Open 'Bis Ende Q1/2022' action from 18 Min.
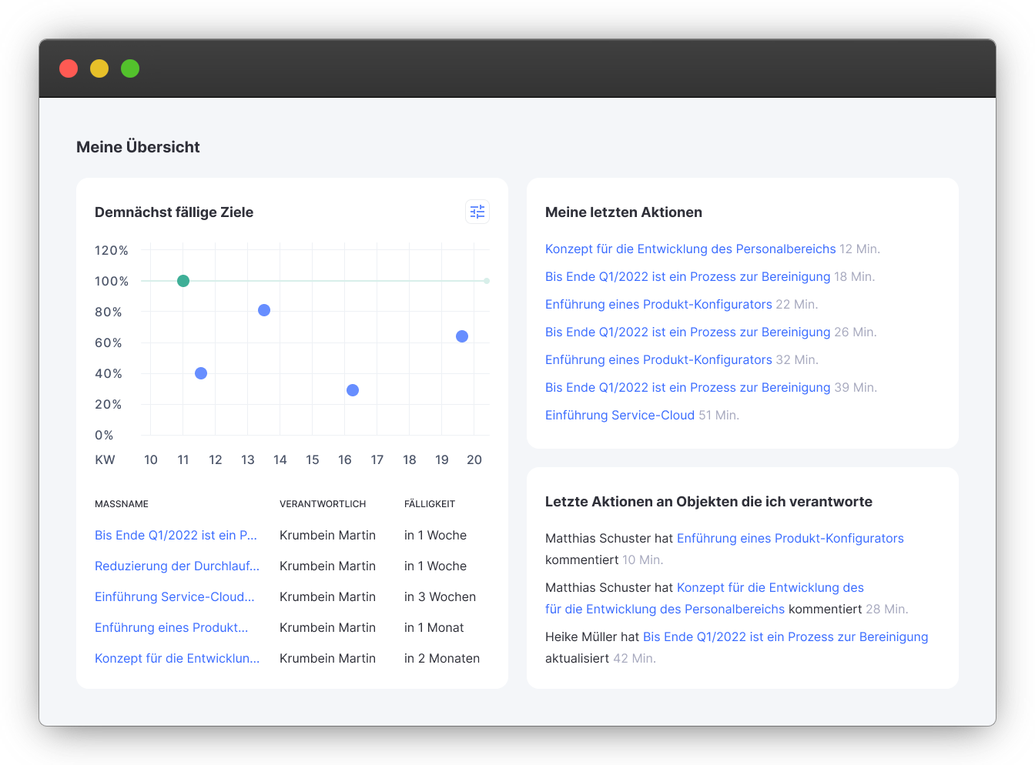This screenshot has width=1035, height=765. click(x=688, y=276)
